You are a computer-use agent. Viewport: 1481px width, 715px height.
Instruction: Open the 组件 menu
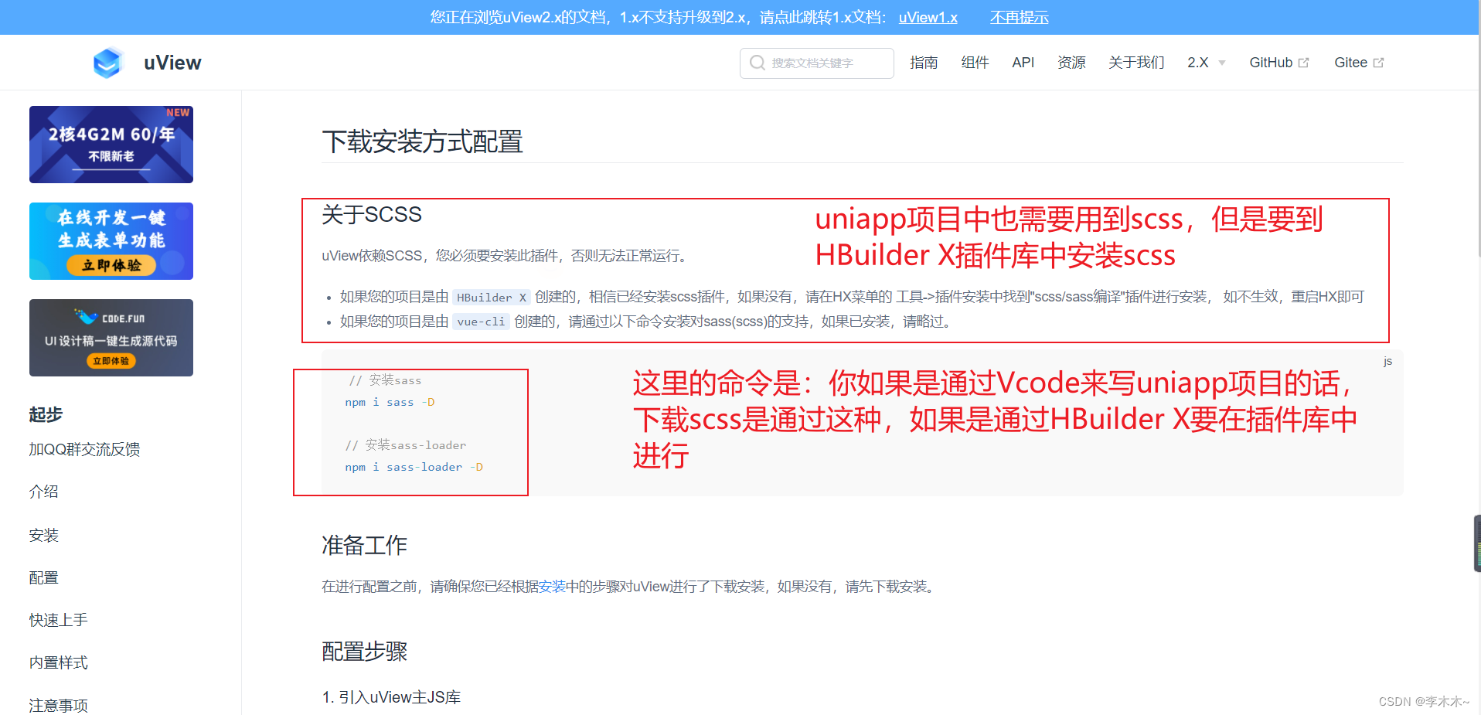click(x=975, y=63)
